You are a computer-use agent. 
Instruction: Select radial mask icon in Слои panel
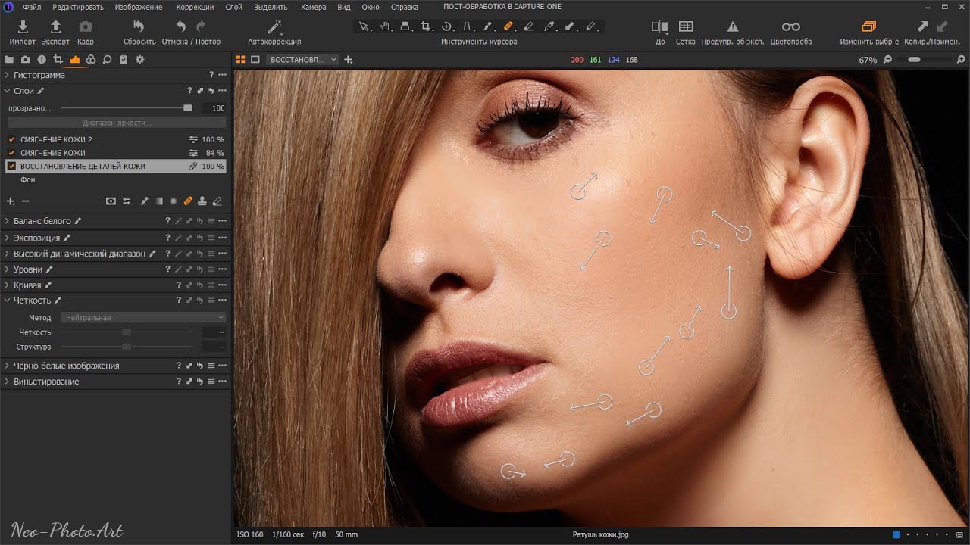(174, 201)
